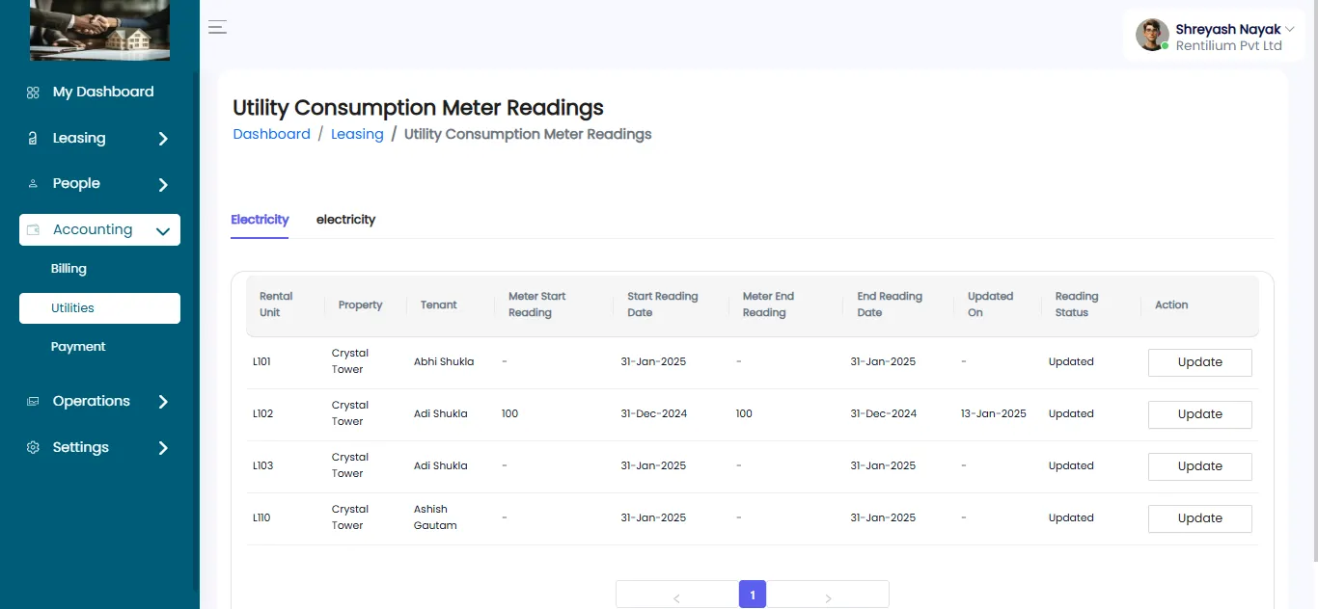Viewport: 1318px width, 609px height.
Task: Click Update for rental unit L110
Action: (x=1200, y=518)
